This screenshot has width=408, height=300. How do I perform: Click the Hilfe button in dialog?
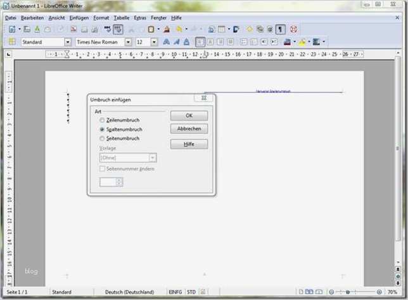[189, 144]
